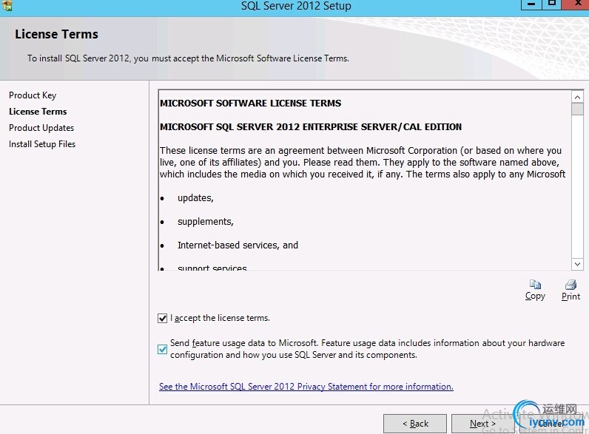Select Product Key step in sidebar
589x434 pixels.
[x=33, y=95]
